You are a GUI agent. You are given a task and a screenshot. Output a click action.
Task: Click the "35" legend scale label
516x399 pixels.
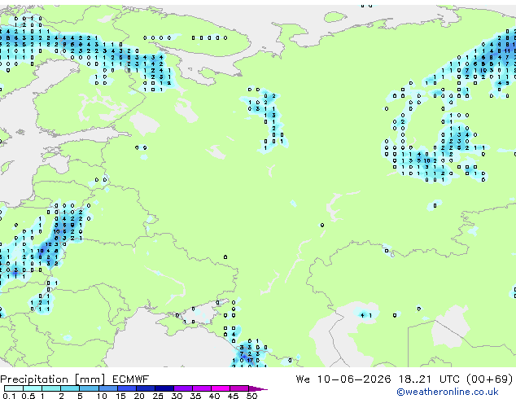195,396
